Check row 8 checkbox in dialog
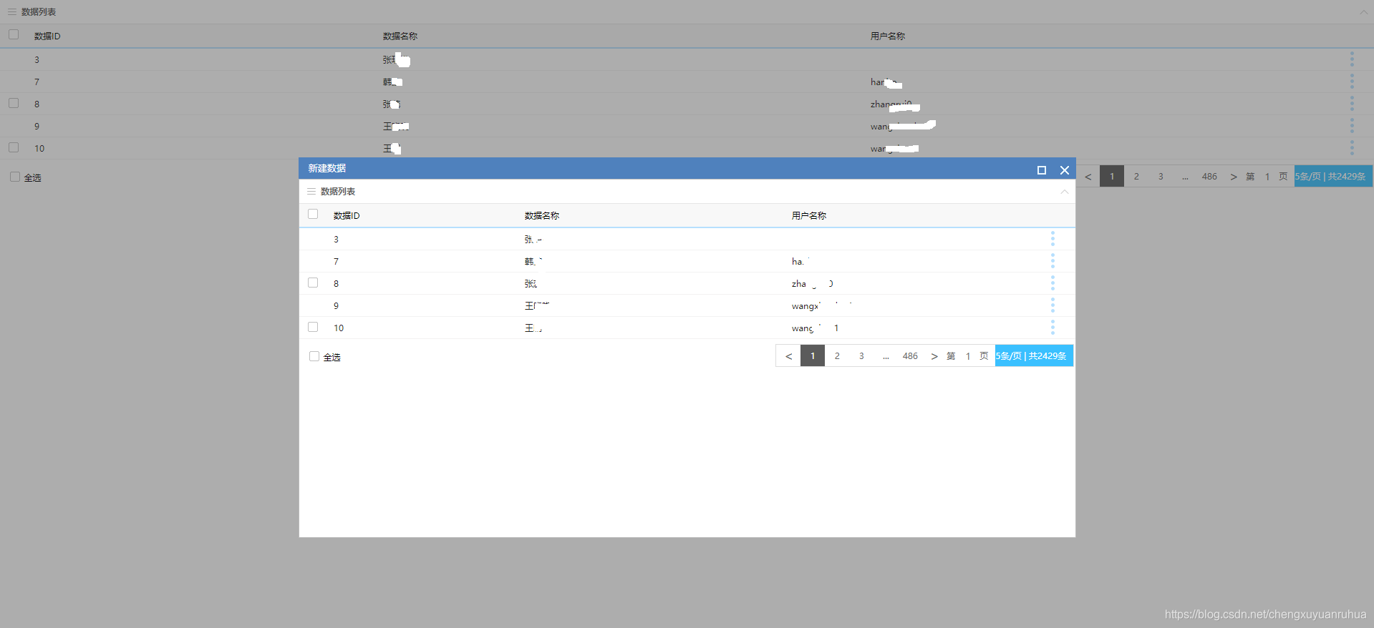The width and height of the screenshot is (1374, 628). 313,283
